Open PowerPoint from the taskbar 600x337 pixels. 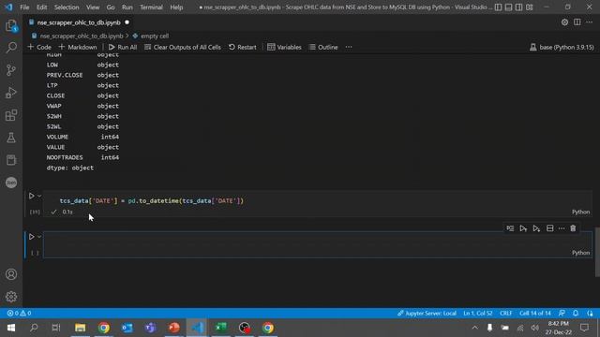pyautogui.click(x=174, y=328)
